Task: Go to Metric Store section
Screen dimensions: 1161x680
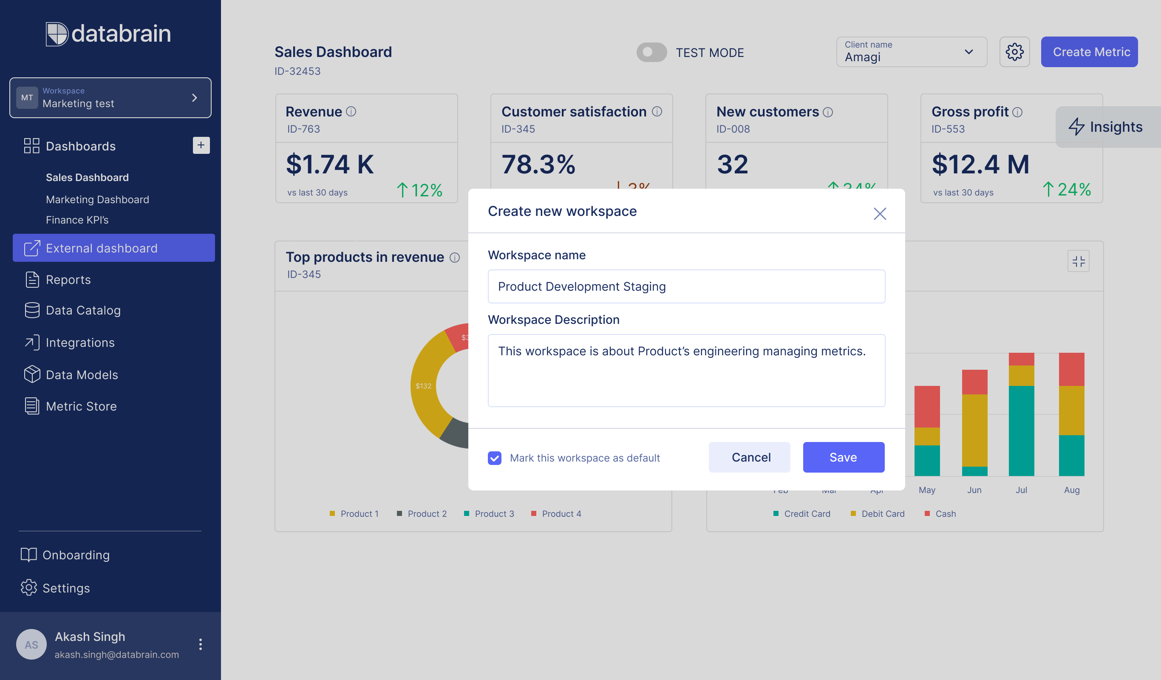Action: tap(81, 406)
